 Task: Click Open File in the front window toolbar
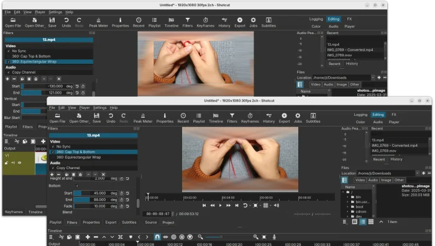tap(57, 118)
